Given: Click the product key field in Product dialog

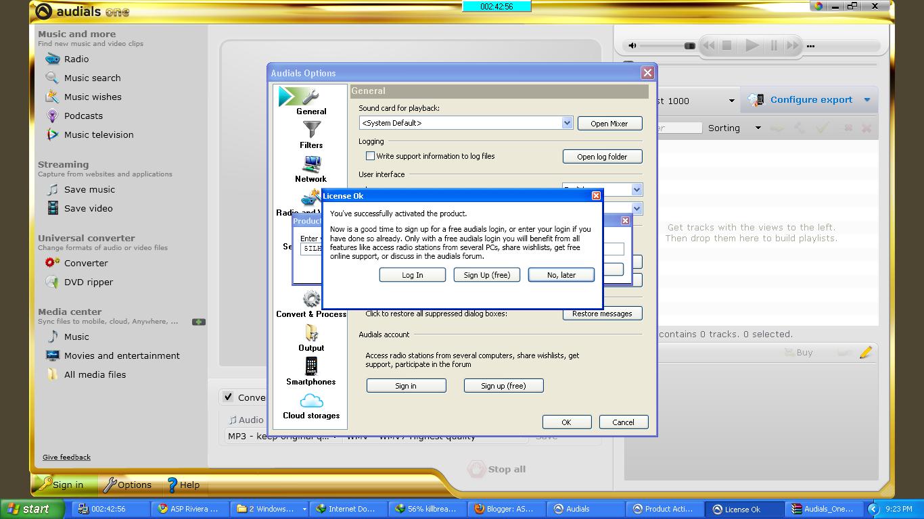Looking at the screenshot, I should pos(462,249).
